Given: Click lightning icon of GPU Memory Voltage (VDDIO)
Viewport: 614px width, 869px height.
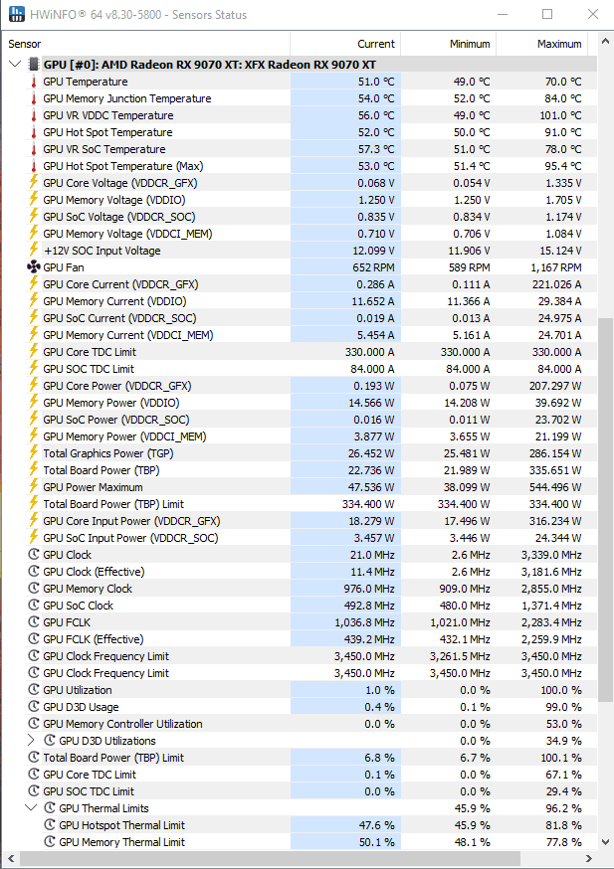Looking at the screenshot, I should point(34,200).
